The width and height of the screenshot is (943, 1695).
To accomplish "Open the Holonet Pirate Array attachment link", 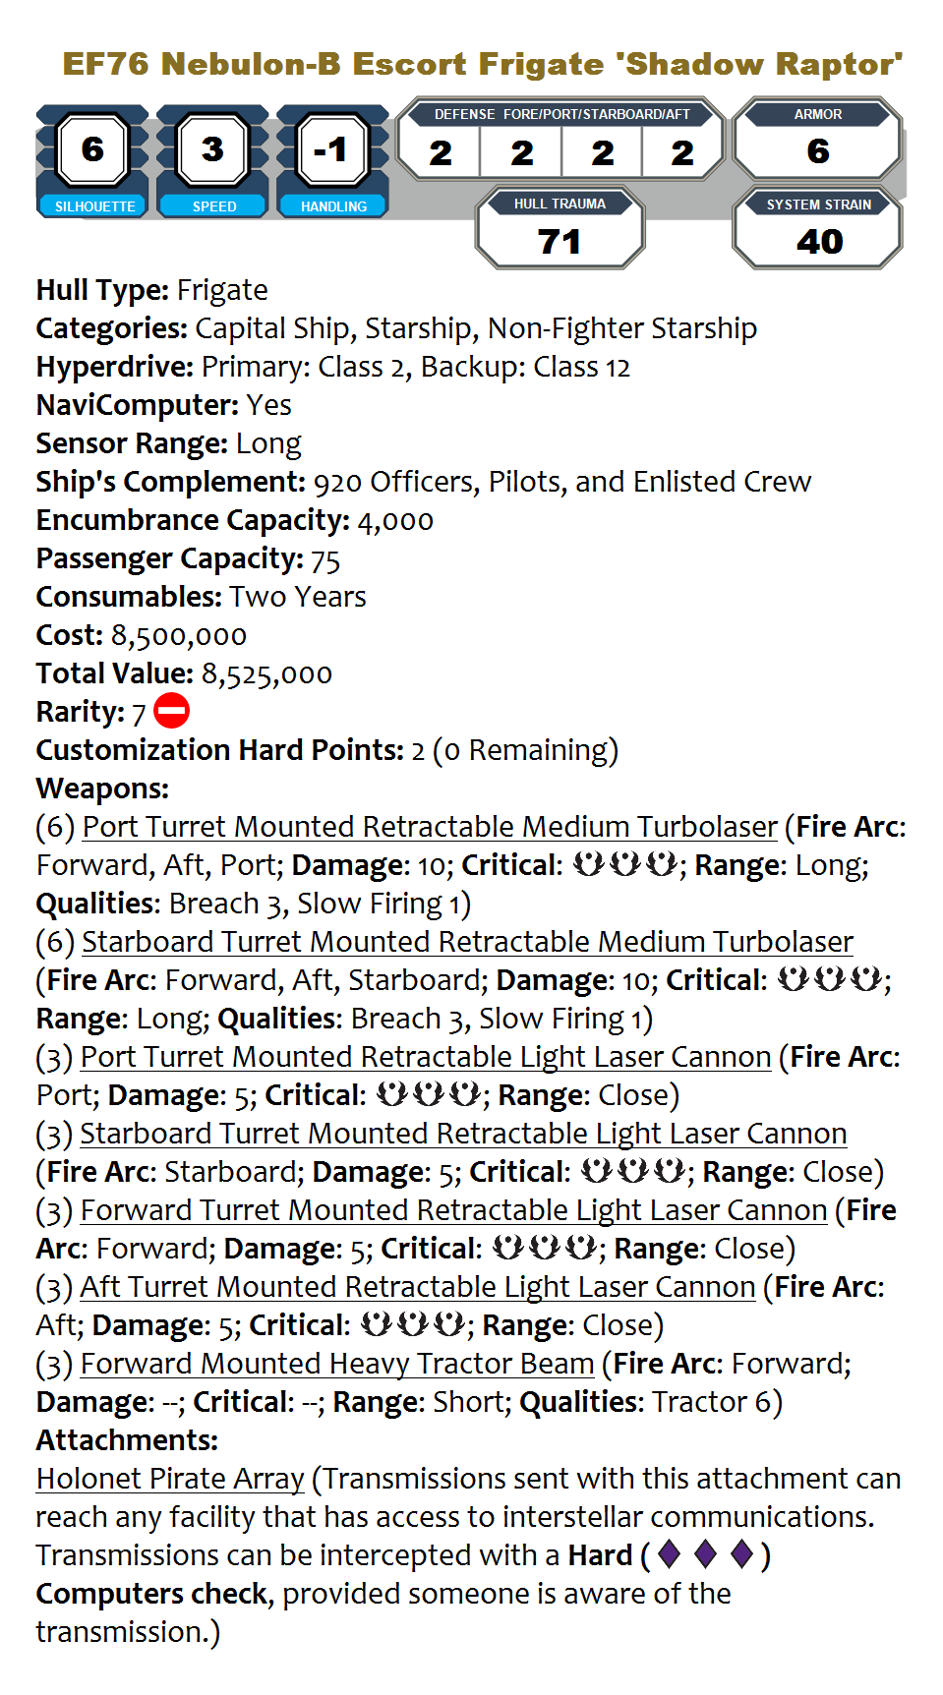I will [x=170, y=1479].
